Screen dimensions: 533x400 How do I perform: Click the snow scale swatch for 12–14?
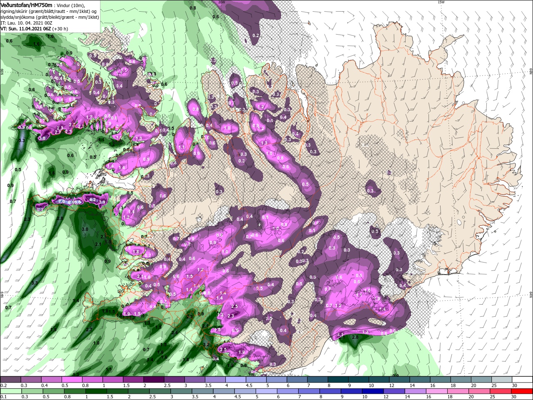399,380
